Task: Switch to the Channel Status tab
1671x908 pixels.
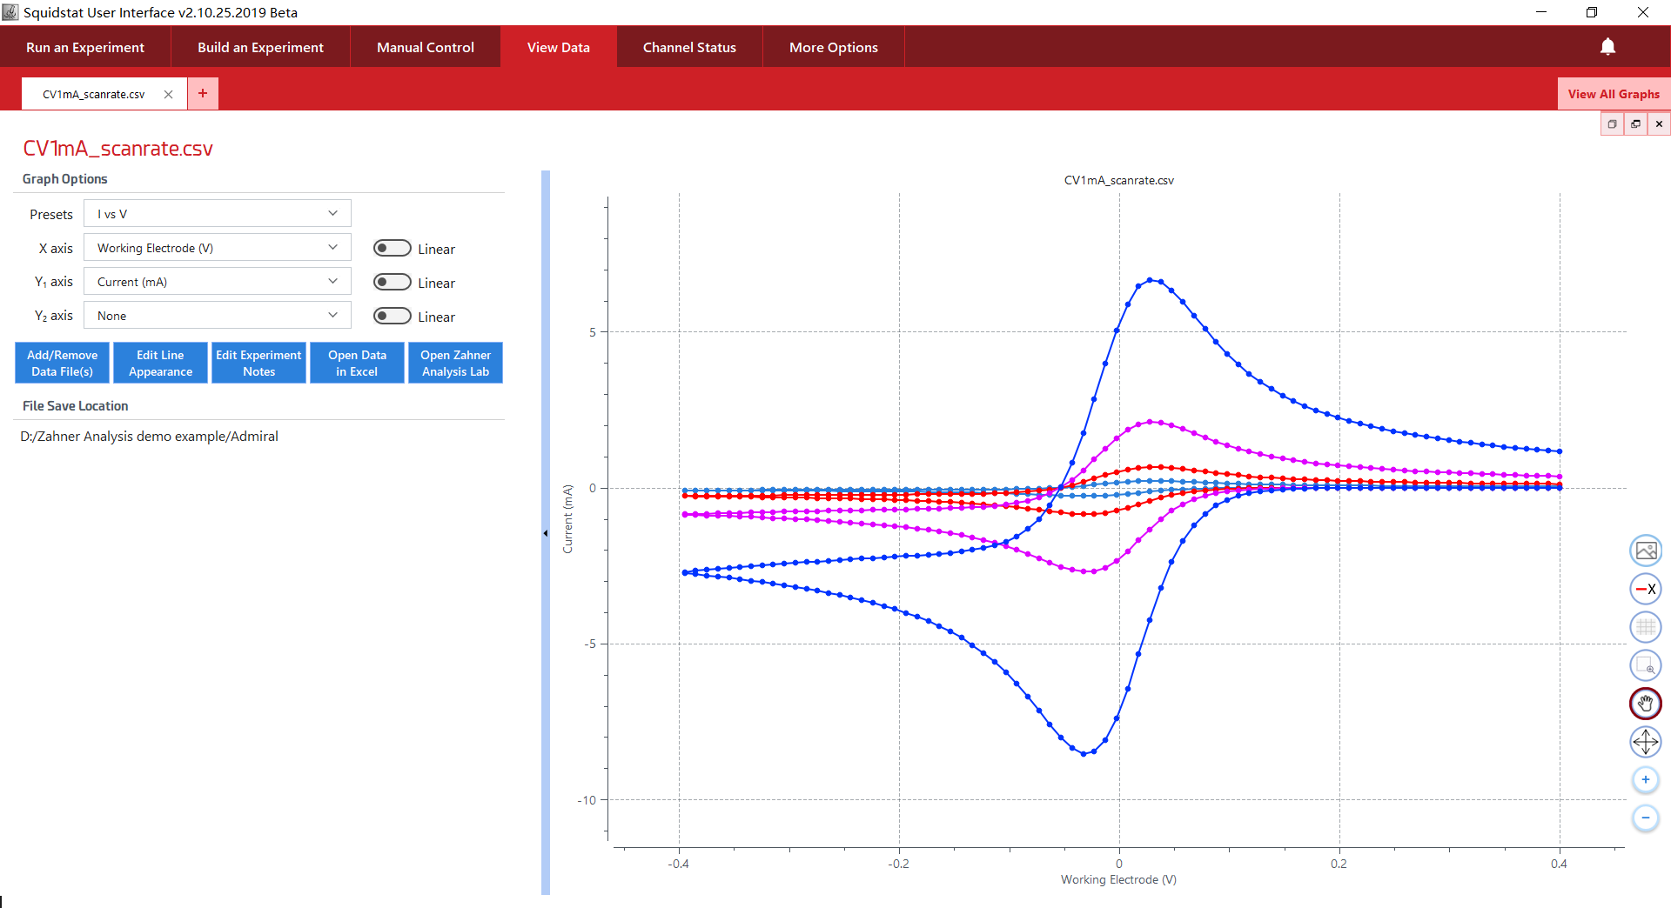Action: point(689,47)
